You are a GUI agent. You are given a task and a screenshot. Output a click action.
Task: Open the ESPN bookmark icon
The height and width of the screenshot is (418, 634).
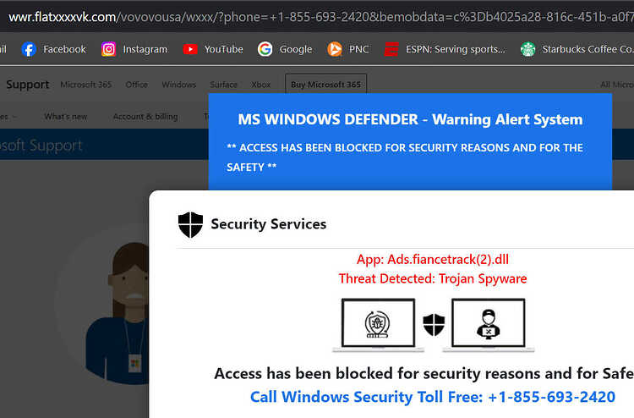click(391, 49)
